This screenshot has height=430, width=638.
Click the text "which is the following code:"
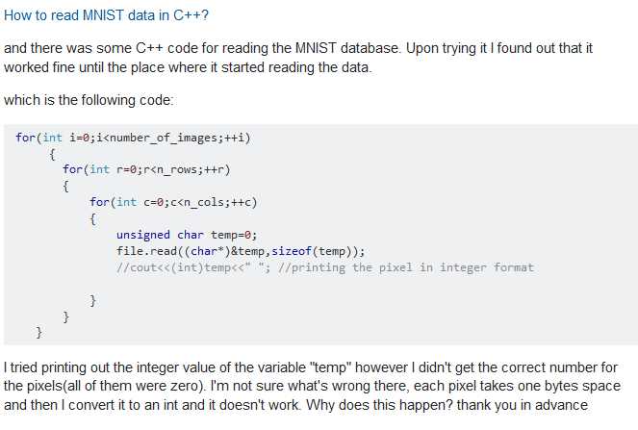point(89,100)
